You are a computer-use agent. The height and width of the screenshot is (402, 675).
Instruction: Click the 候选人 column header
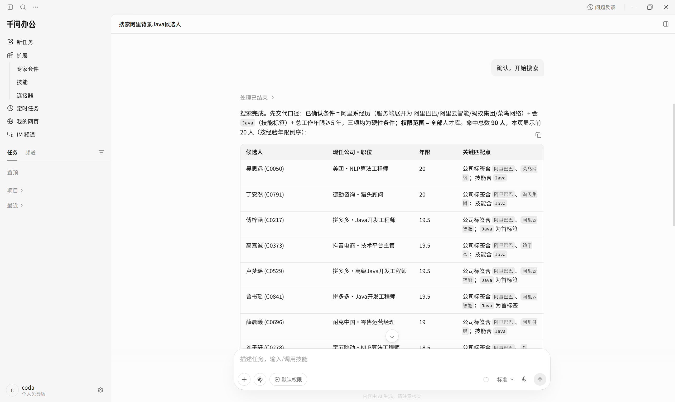tap(254, 152)
